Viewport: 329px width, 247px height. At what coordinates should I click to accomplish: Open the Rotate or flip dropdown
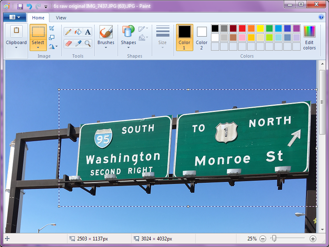point(53,47)
